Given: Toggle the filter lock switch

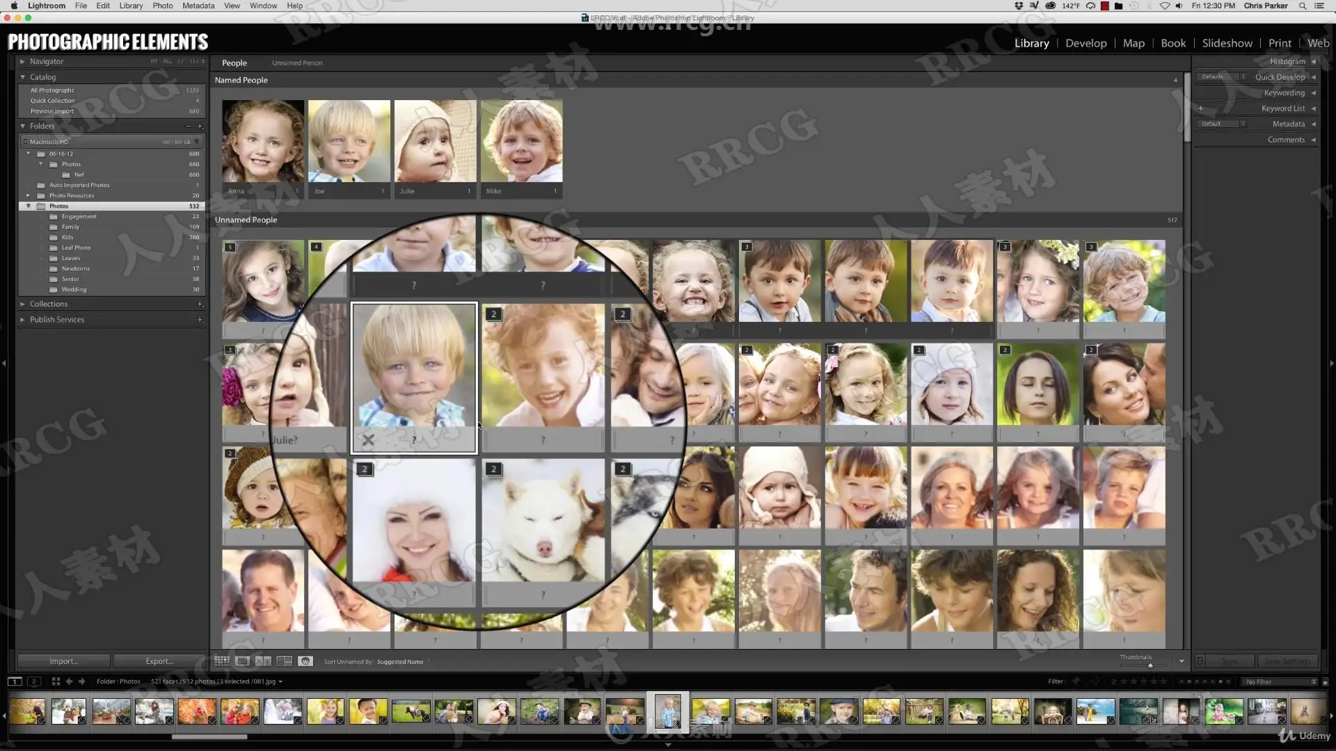Looking at the screenshot, I should (x=1325, y=681).
